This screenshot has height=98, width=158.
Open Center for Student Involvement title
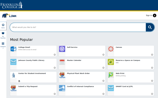(x=32, y=73)
